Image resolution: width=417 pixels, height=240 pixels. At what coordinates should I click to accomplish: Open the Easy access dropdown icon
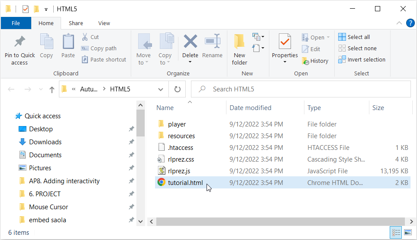tap(258, 48)
